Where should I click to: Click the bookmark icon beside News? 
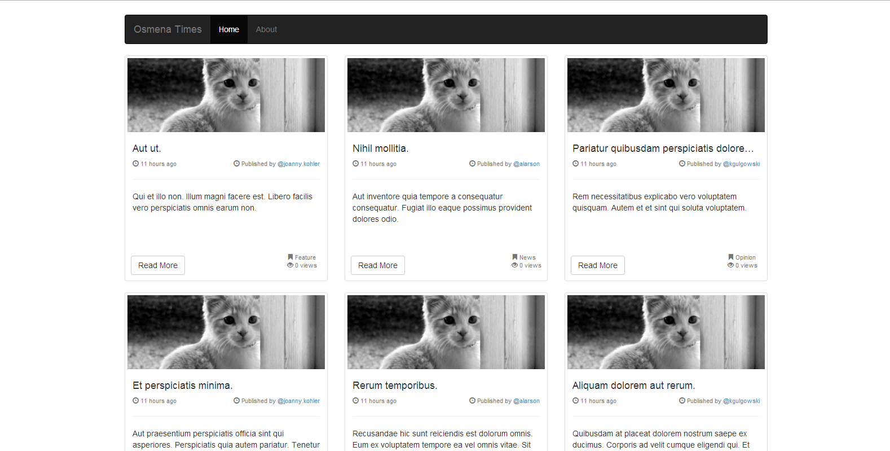pos(515,257)
